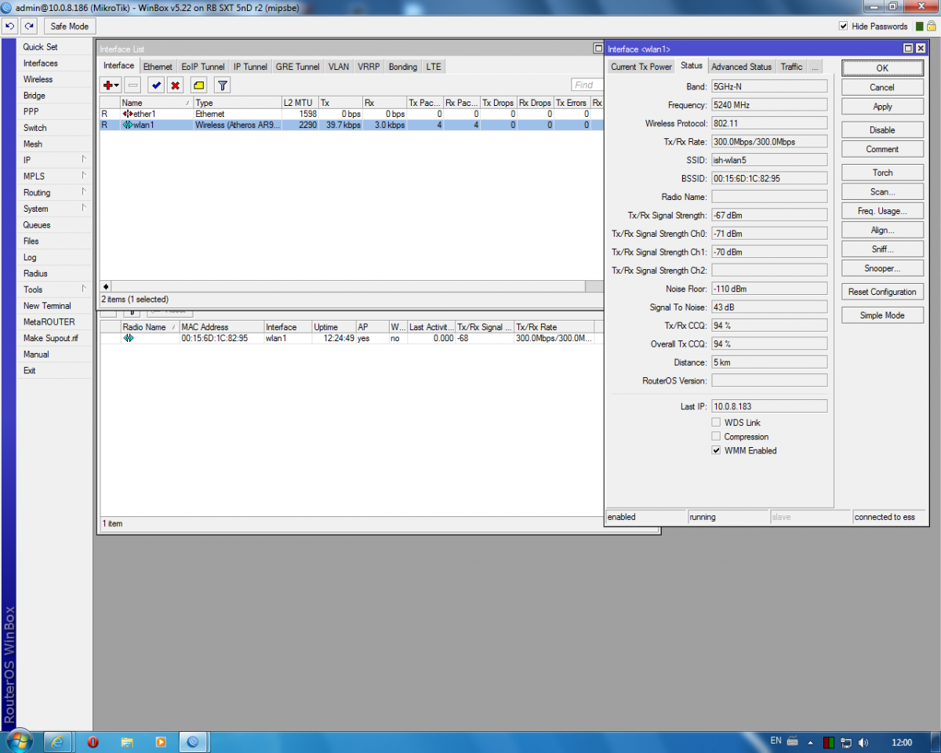Click the red plus Add interface button
941x753 pixels.
pos(110,85)
